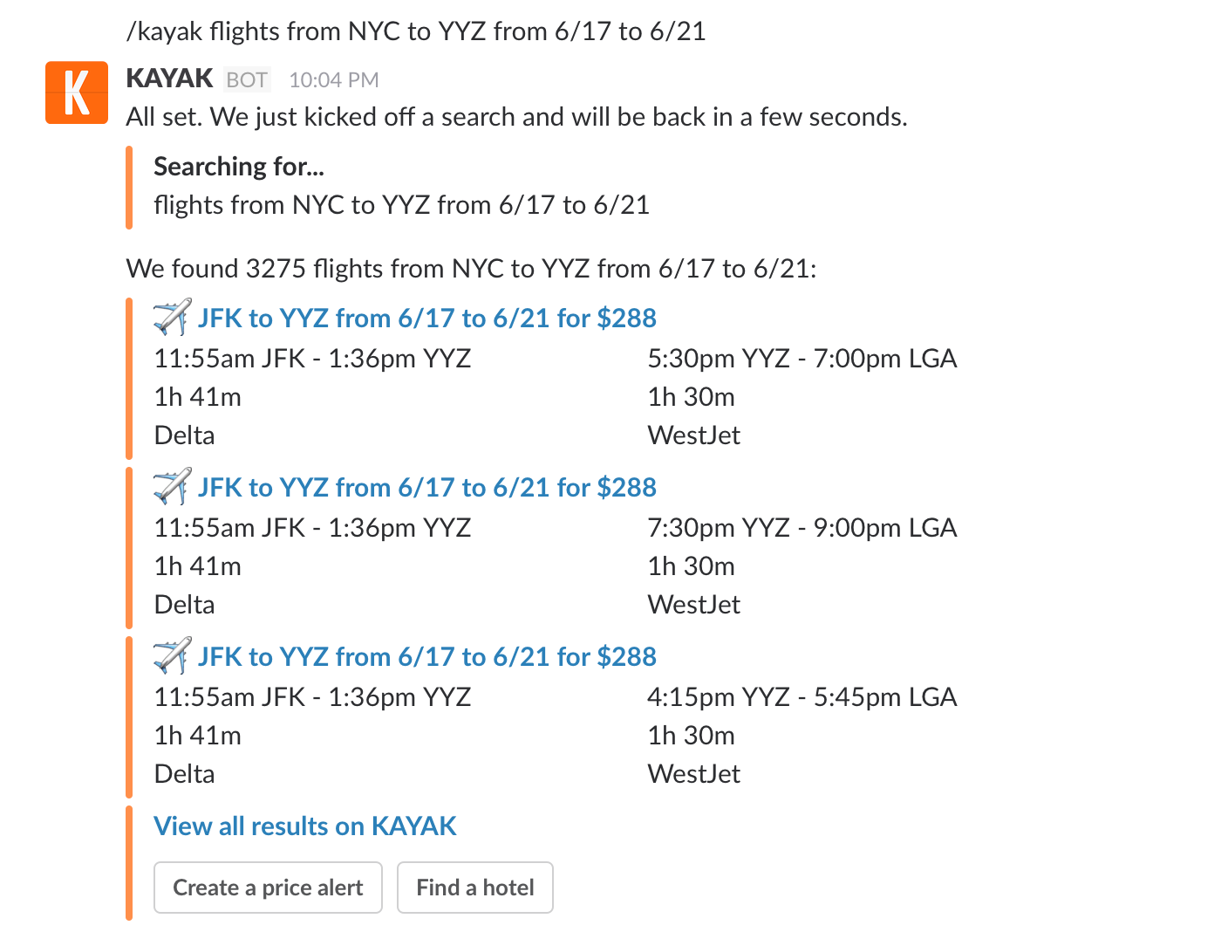Click 5:30pm YYZ - 7:00pm LGA return
1221x939 pixels.
pos(801,359)
